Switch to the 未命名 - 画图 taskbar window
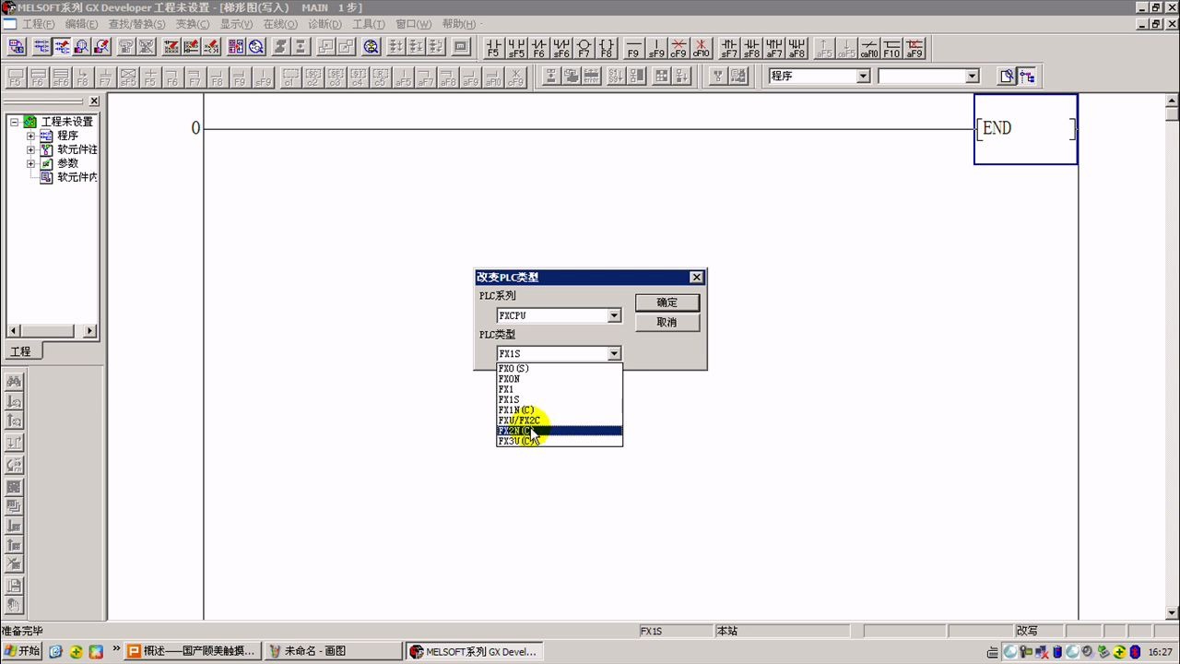This screenshot has height=664, width=1180. click(333, 651)
